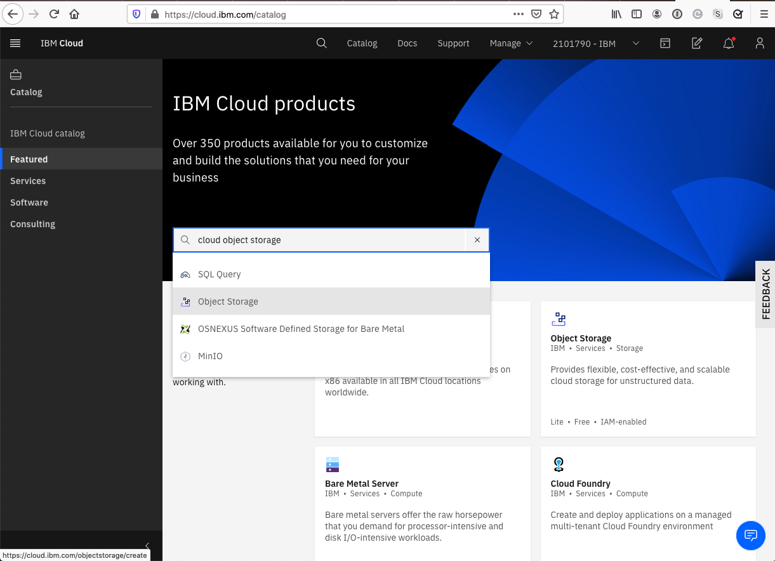Open the chat support bubble
This screenshot has height=561, width=775.
click(751, 536)
